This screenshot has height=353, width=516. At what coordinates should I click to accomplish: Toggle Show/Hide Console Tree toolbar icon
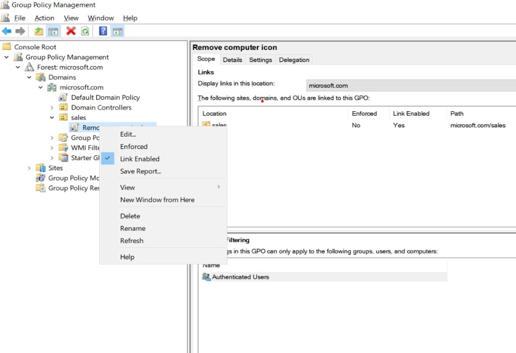[x=53, y=31]
